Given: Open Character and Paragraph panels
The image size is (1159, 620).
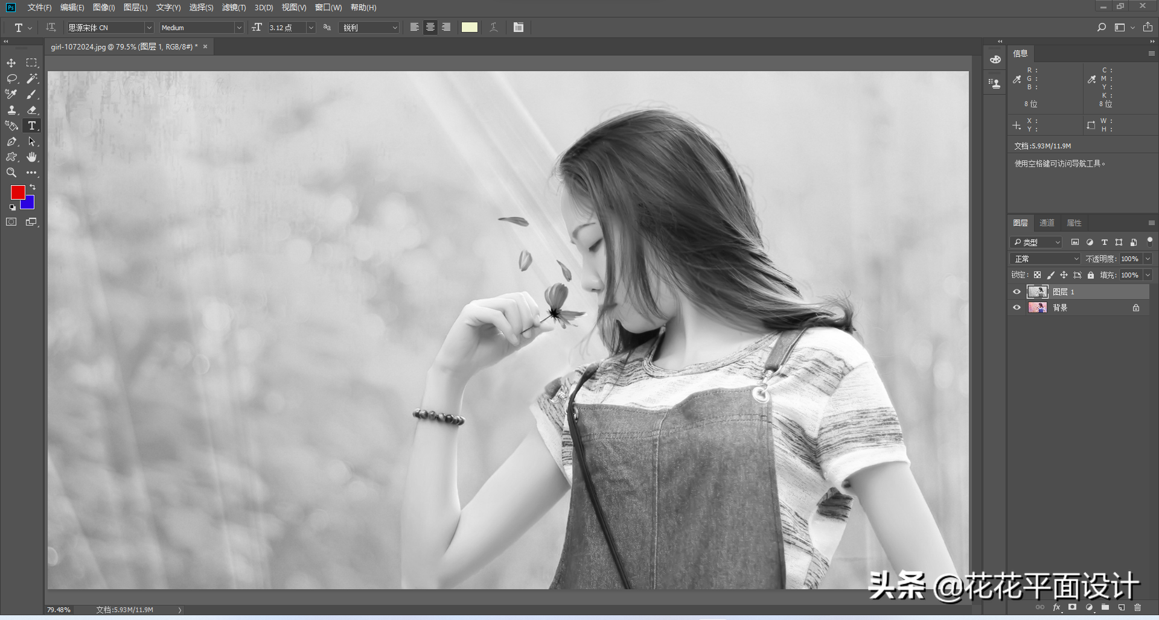Looking at the screenshot, I should (x=519, y=27).
